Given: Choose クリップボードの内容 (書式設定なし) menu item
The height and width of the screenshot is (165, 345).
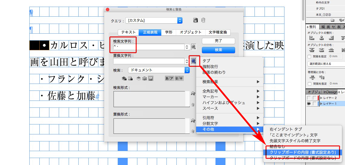Looking at the screenshot, I should click(x=303, y=158).
